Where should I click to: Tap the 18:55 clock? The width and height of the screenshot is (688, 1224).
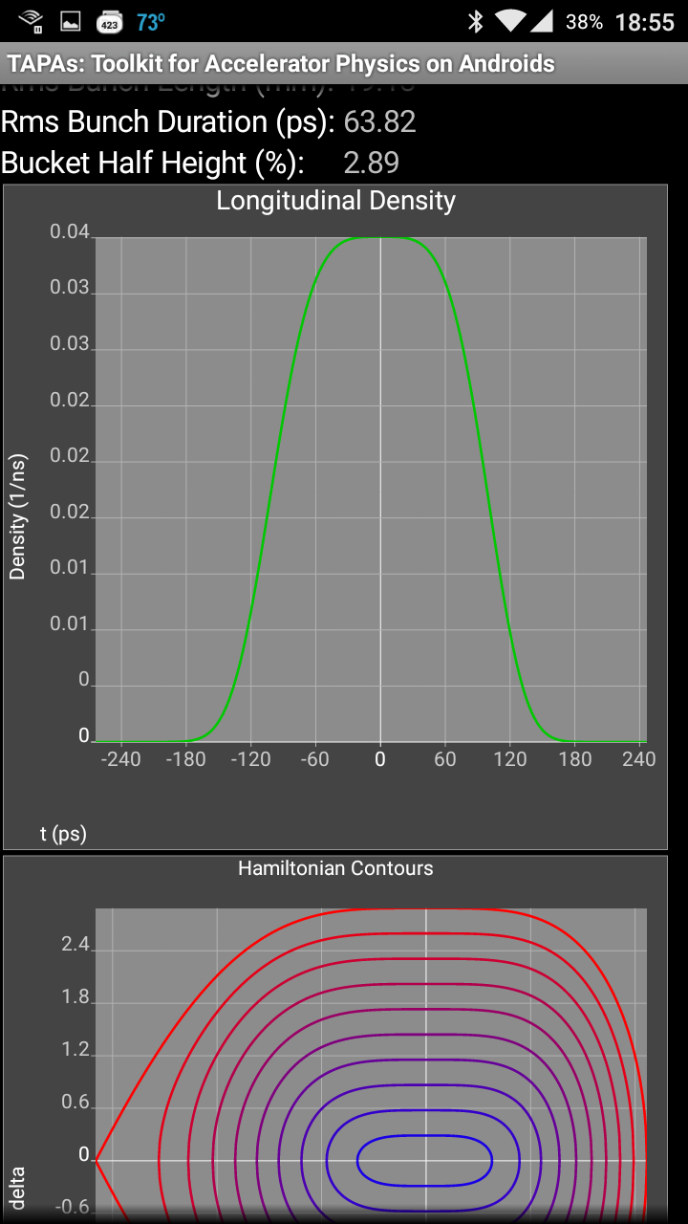tap(645, 22)
